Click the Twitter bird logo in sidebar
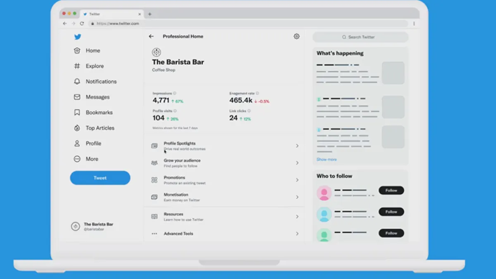496x279 pixels. point(77,37)
